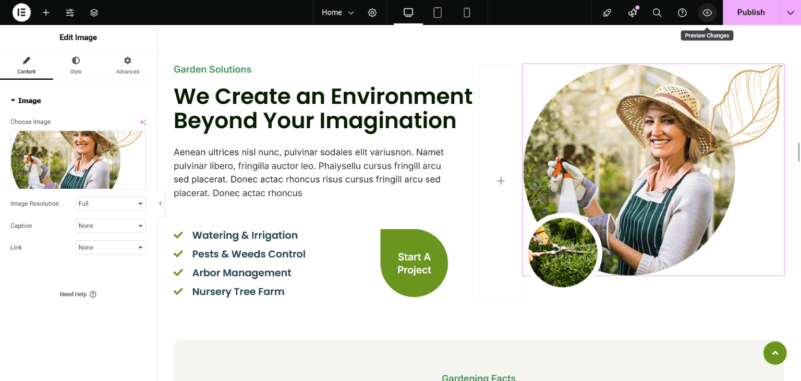
Task: Open the Caption dropdown
Action: 111,226
